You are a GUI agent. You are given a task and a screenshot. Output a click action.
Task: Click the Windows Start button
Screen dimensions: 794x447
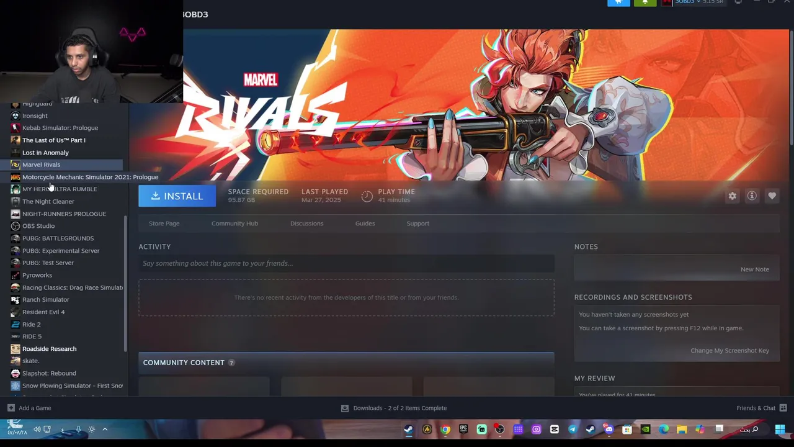click(x=780, y=430)
